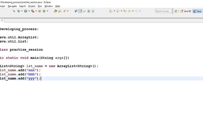Switch to the Java perspective

197,11
